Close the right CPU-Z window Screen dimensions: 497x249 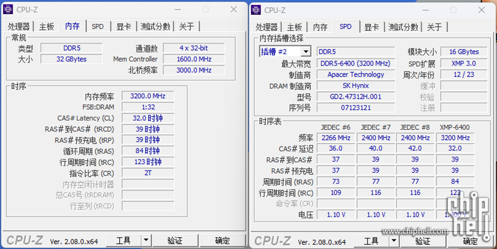tap(482, 10)
